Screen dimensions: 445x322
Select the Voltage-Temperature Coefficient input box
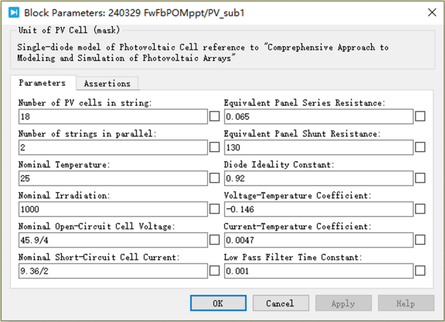318,209
